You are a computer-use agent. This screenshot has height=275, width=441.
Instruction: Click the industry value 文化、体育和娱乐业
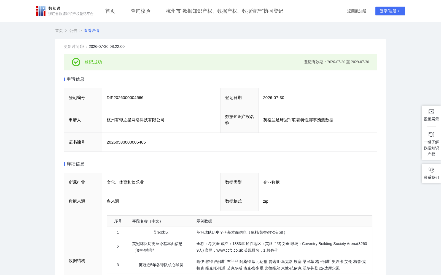[x=125, y=182]
